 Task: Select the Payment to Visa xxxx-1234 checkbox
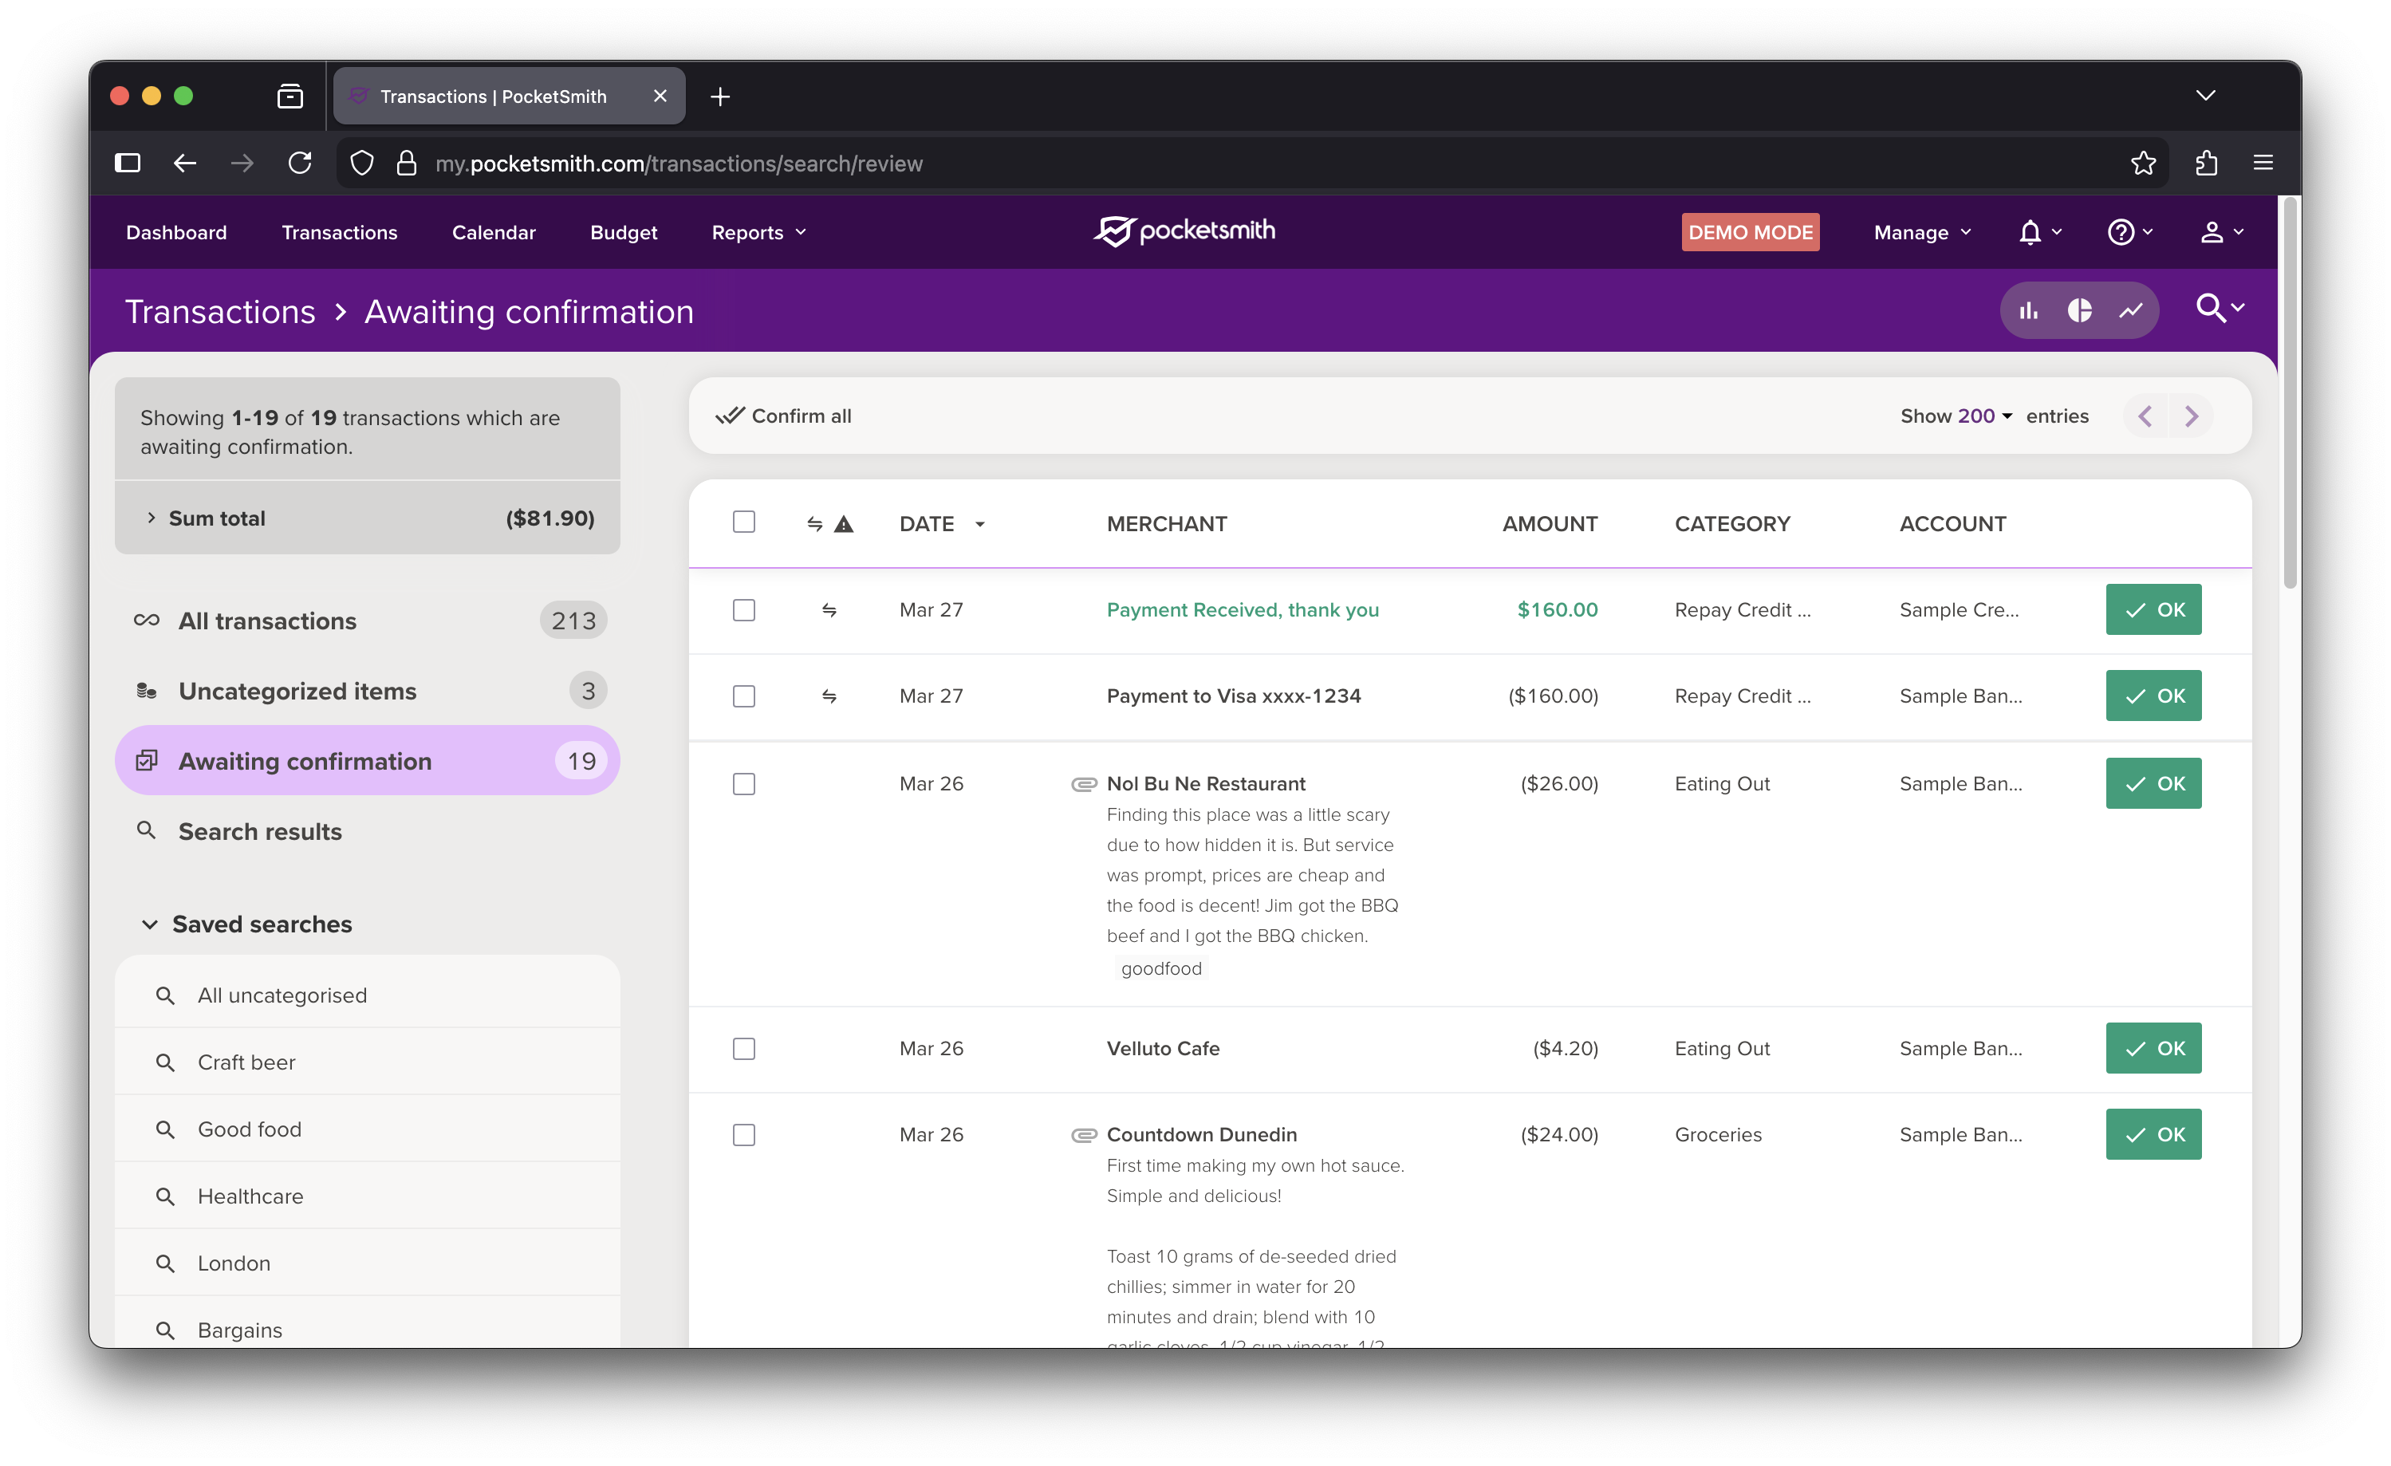click(743, 696)
